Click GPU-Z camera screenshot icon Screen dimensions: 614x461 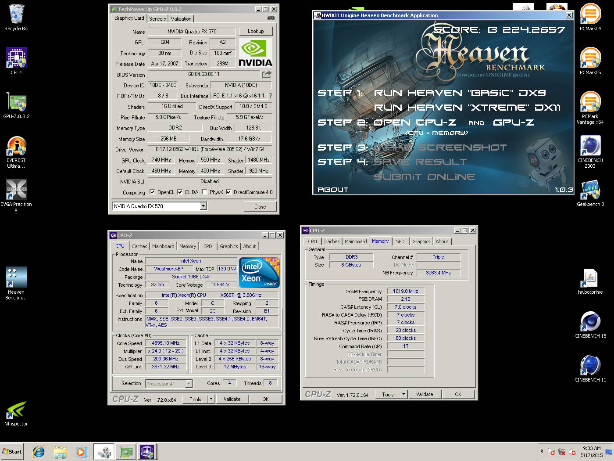271,18
